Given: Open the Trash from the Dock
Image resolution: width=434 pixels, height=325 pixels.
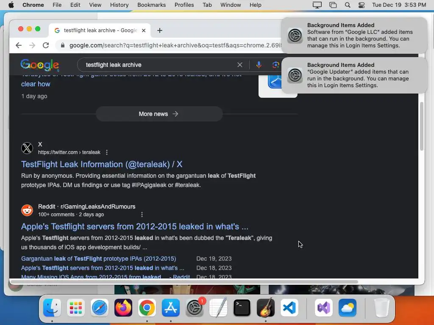Looking at the screenshot, I should (382, 308).
